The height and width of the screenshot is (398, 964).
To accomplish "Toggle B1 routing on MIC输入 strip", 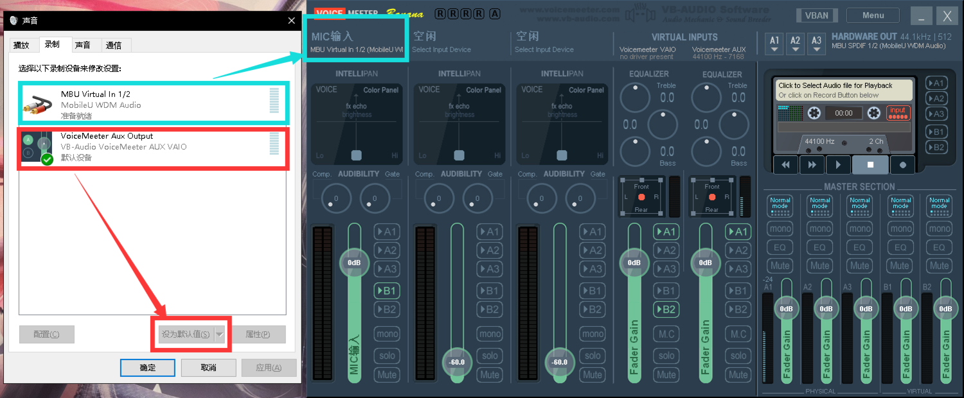I will [387, 291].
